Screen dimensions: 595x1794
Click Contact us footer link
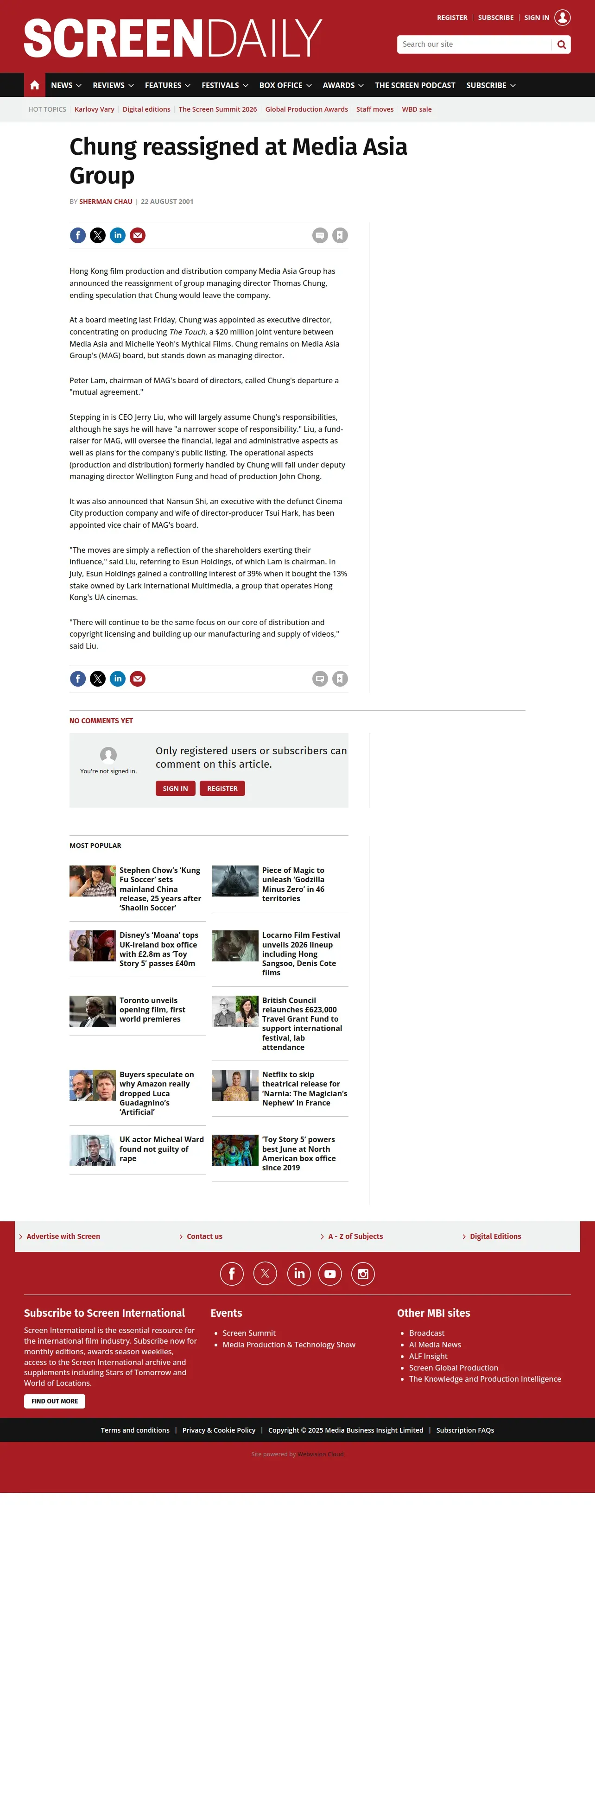pos(205,1236)
